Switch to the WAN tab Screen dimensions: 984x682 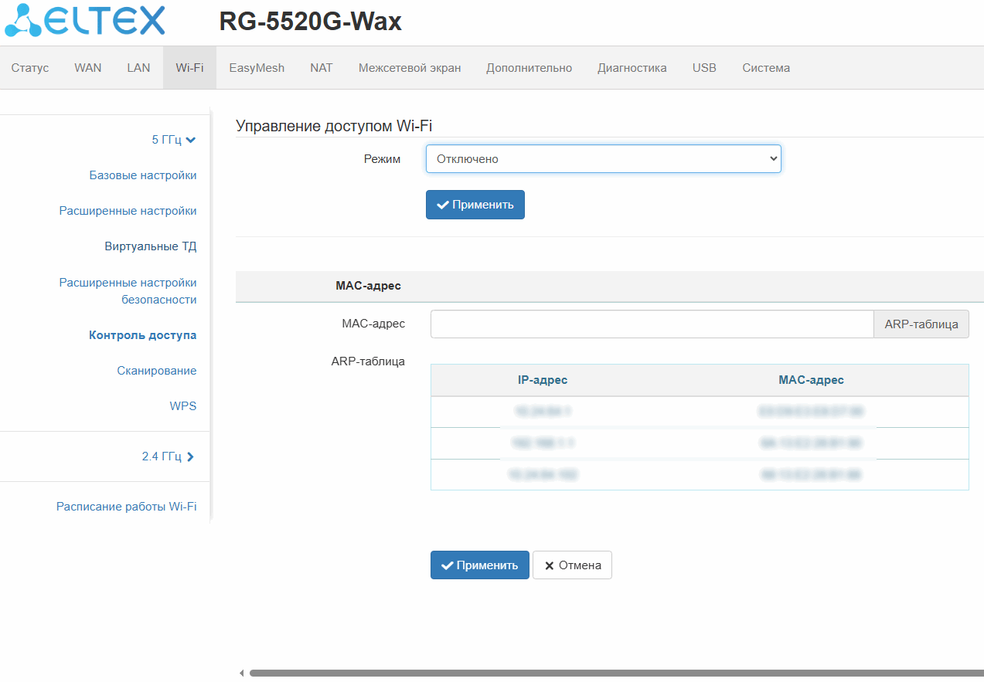click(x=87, y=68)
